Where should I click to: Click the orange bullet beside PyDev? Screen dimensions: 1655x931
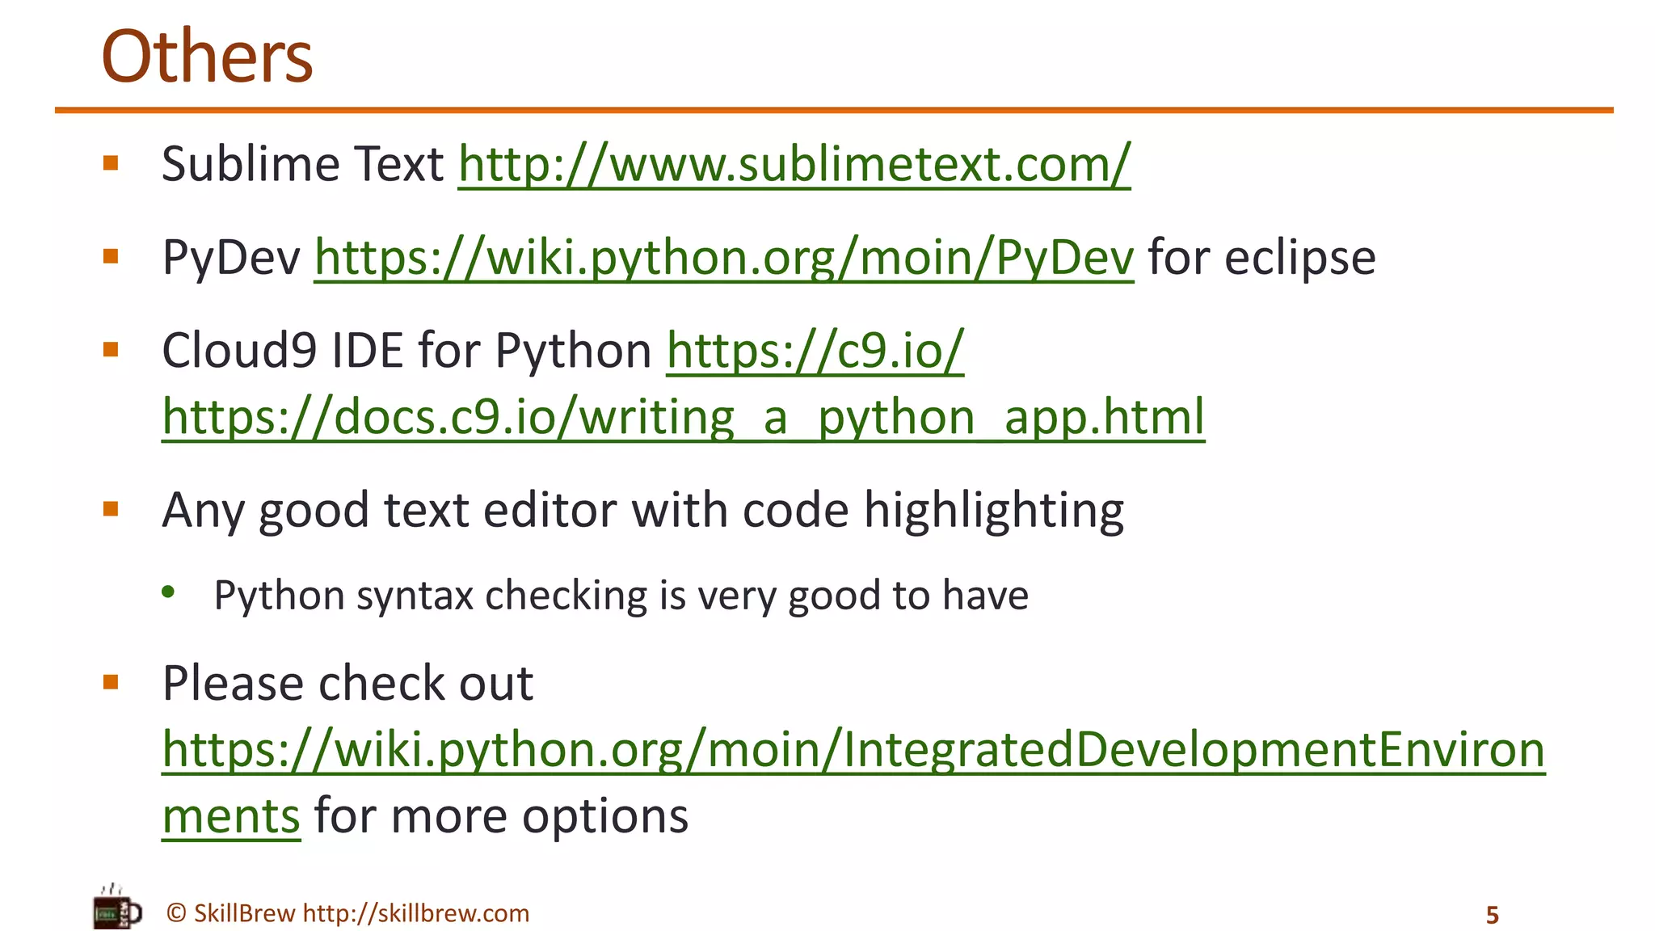coord(111,257)
